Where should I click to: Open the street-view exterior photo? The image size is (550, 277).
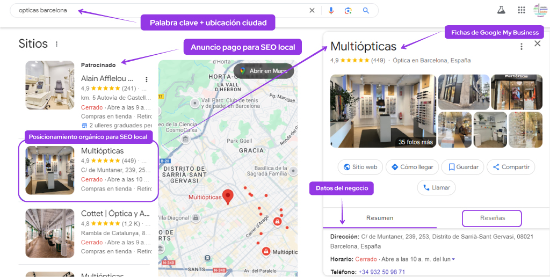click(464, 92)
